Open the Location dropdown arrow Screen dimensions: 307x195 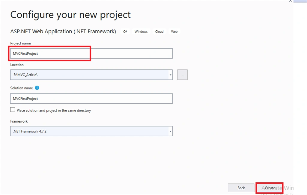171,75
